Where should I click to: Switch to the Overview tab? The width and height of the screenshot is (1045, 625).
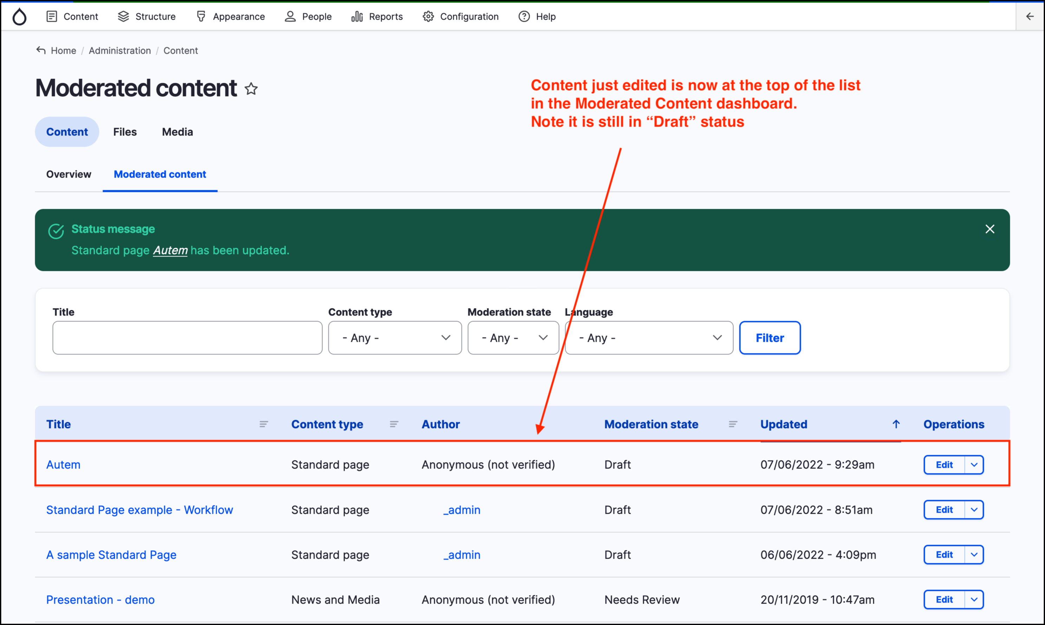[69, 174]
